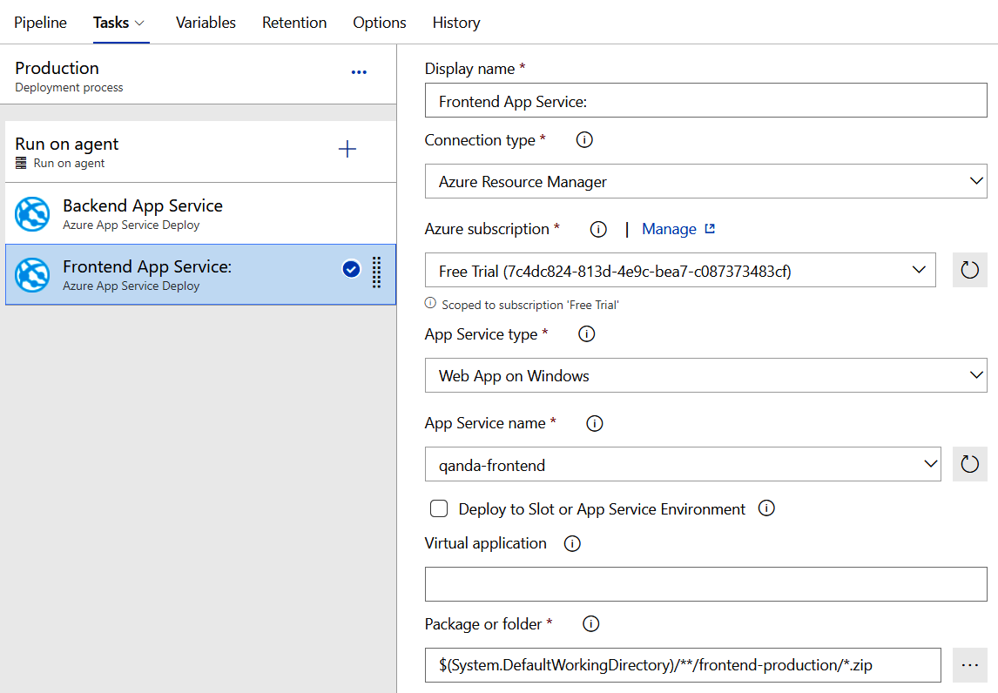Click into the Display name text field
The height and width of the screenshot is (693, 998).
[705, 101]
